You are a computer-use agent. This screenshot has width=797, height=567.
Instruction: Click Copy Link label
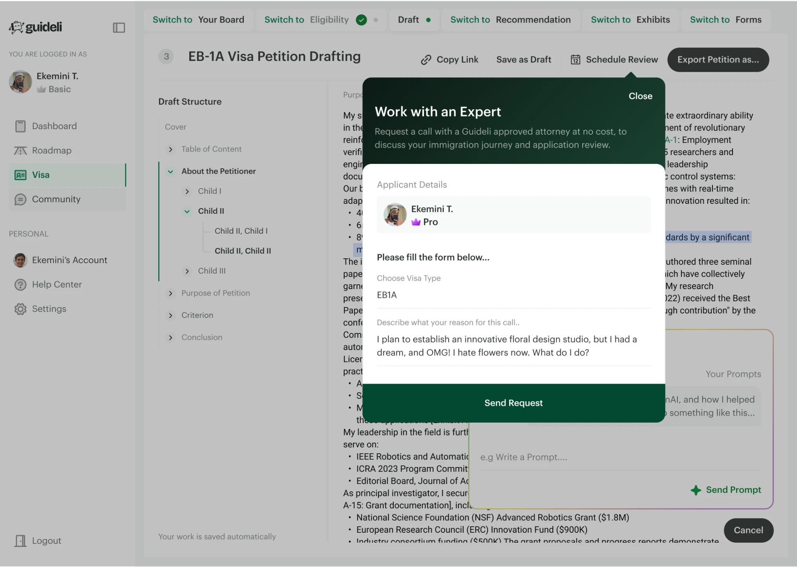[x=457, y=59]
